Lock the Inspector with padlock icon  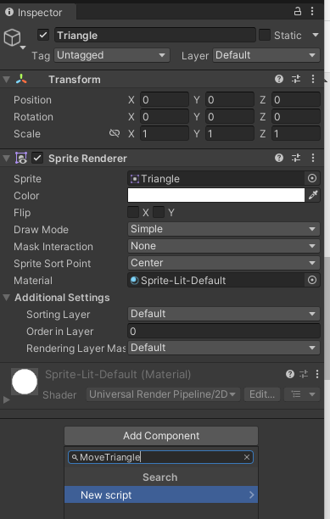[298, 12]
